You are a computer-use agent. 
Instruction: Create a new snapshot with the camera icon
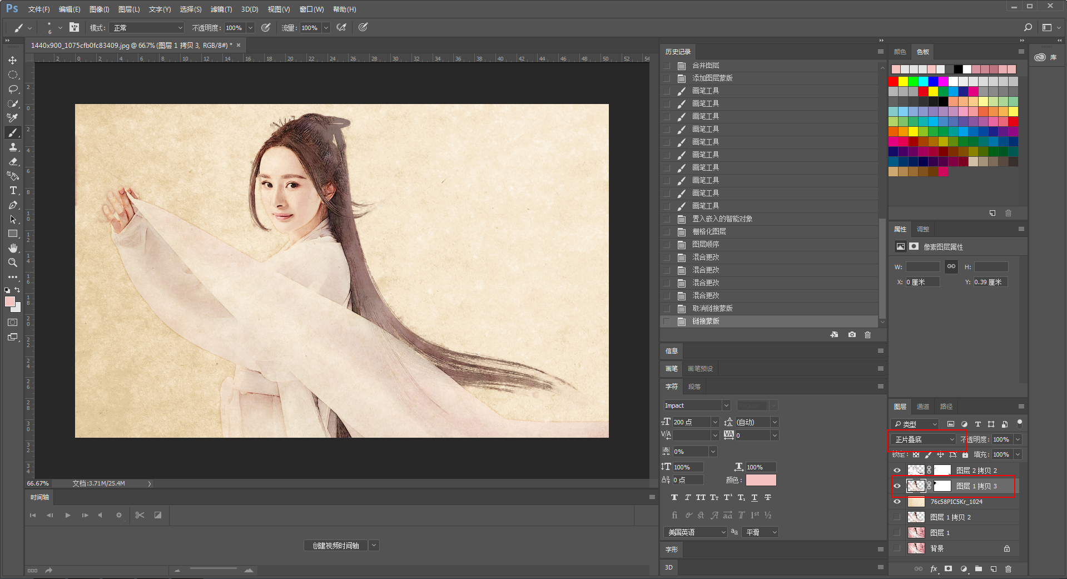852,335
